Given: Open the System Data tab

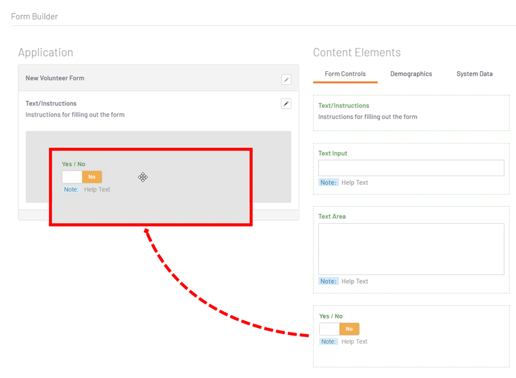Looking at the screenshot, I should point(474,74).
